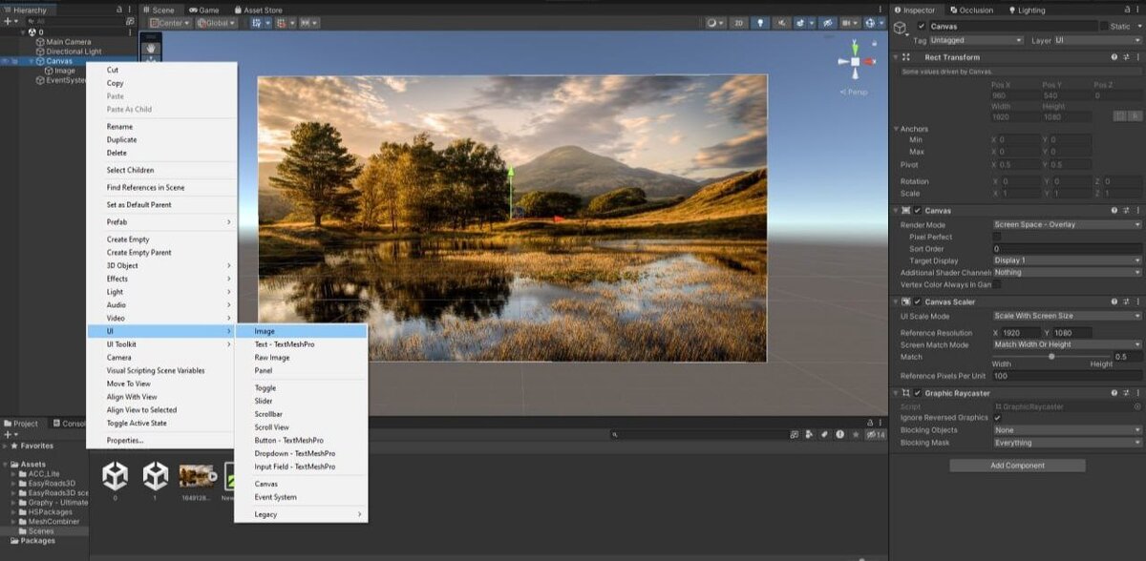This screenshot has width=1146, height=561.
Task: Open the Target Display dropdown
Action: point(1067,260)
